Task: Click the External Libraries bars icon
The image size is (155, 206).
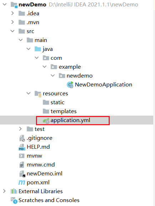Action: coord(14,191)
